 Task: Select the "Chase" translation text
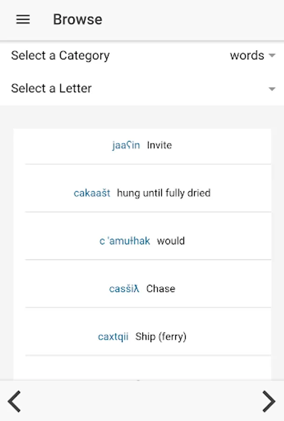[161, 289]
